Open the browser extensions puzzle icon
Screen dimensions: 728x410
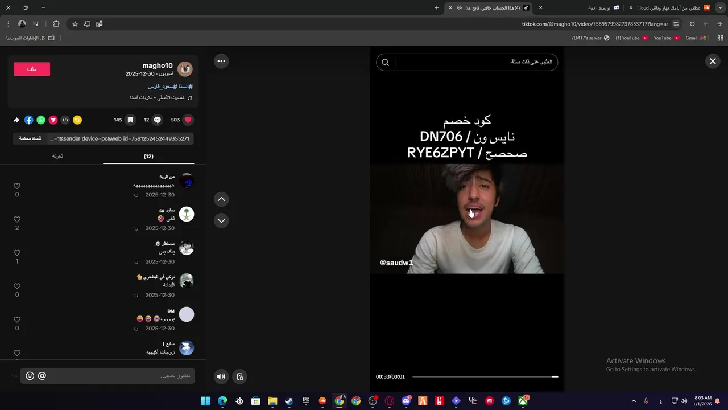pyautogui.click(x=56, y=24)
